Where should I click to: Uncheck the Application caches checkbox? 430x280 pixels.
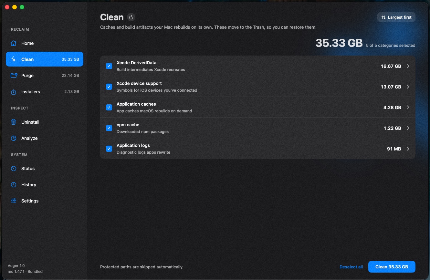coord(109,108)
